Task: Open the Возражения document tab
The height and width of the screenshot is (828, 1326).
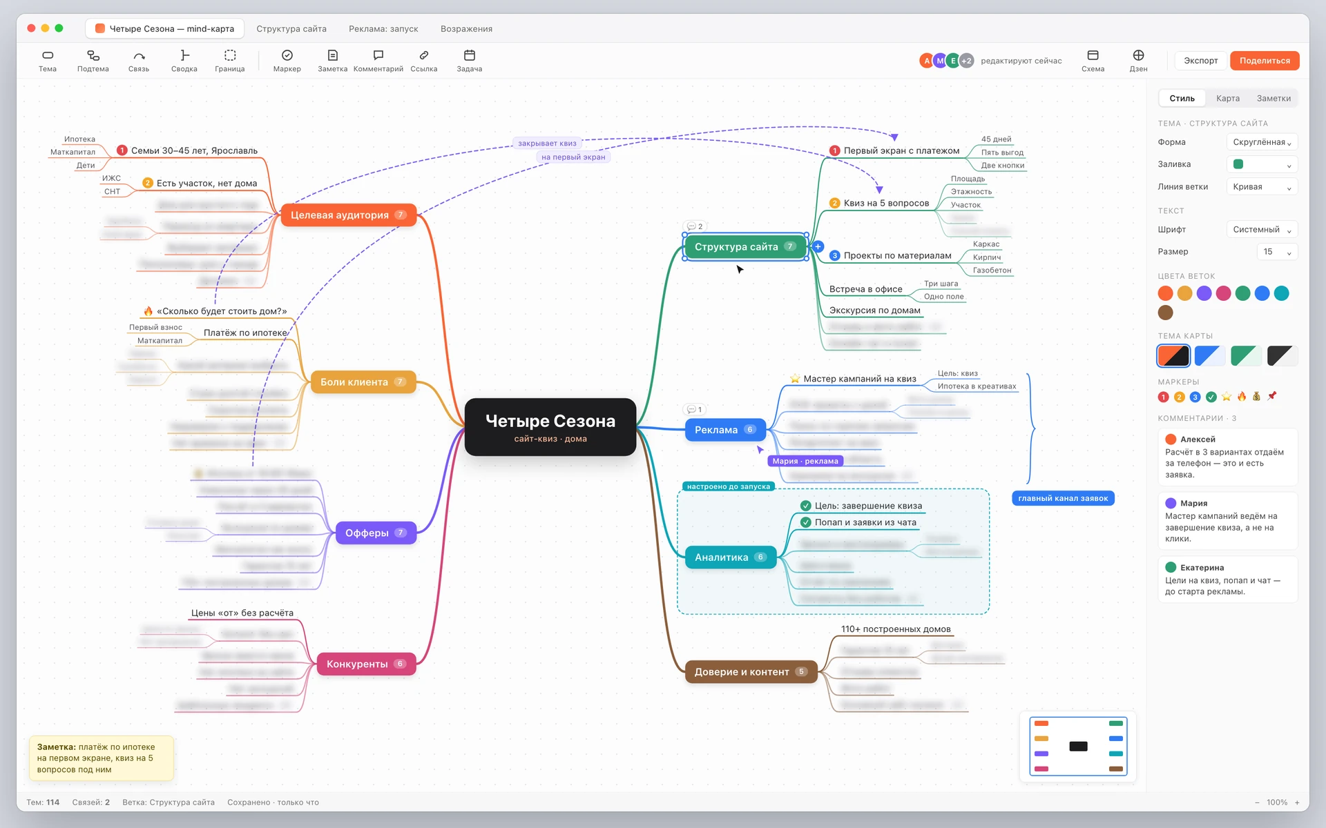Action: 466,29
